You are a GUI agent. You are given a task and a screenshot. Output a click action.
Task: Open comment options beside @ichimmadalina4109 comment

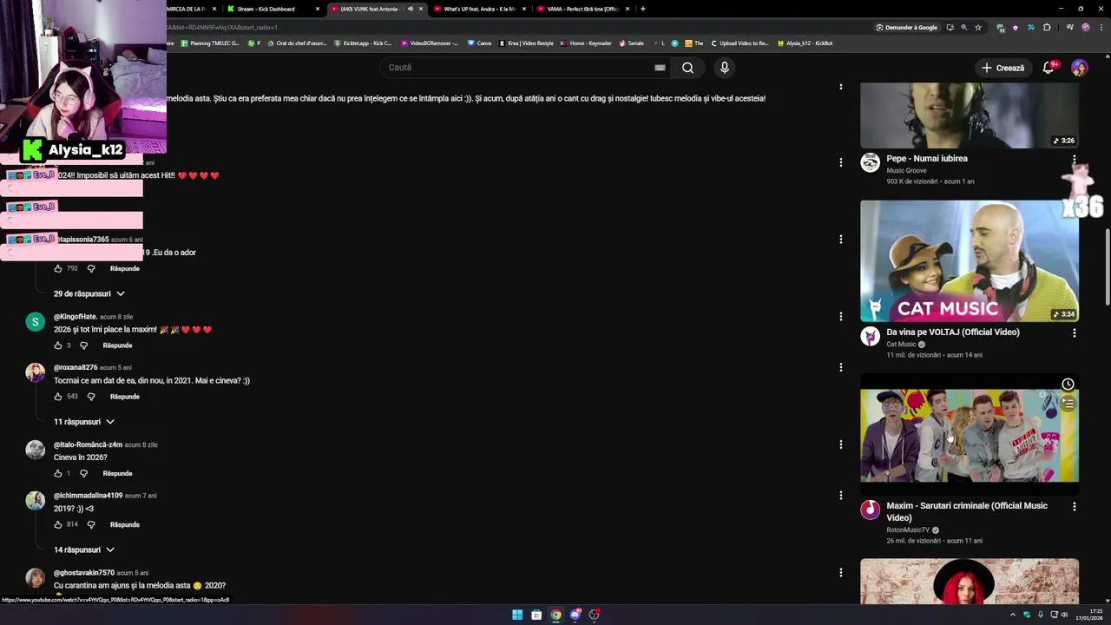point(840,495)
